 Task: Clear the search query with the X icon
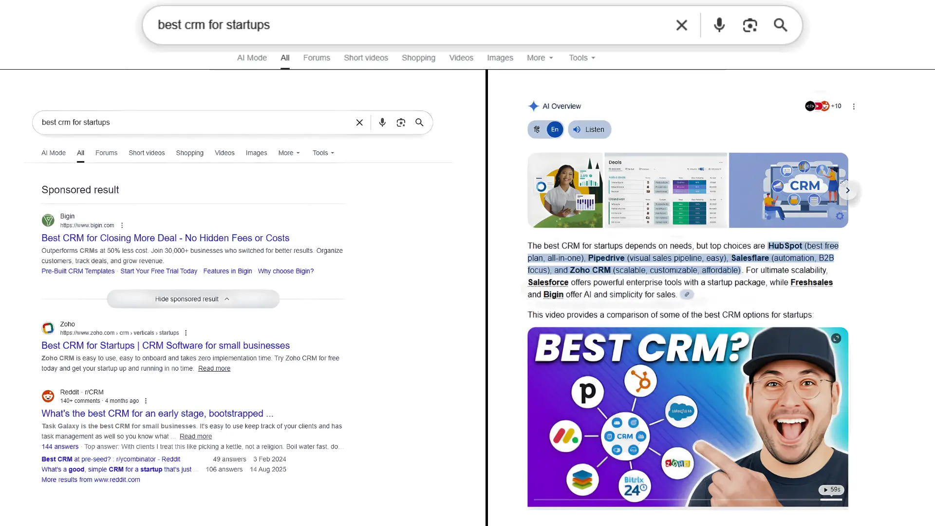click(681, 25)
